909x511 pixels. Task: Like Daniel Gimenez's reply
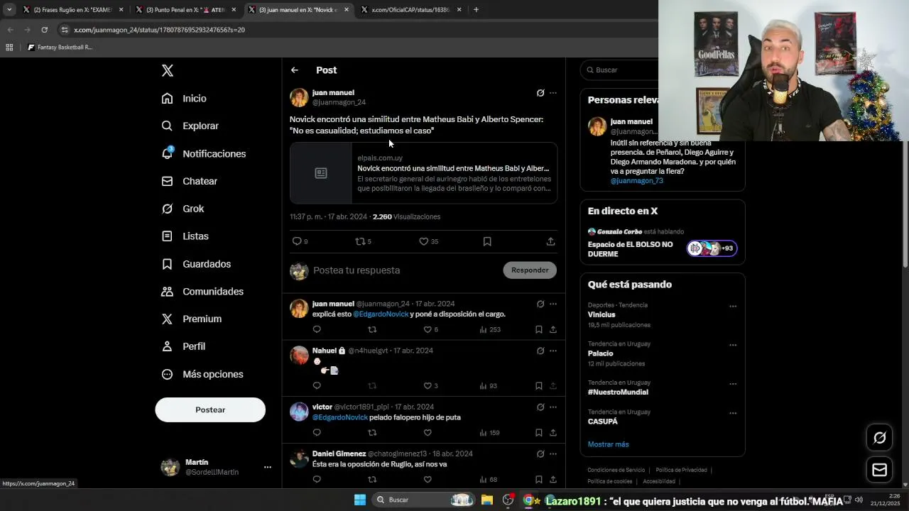[x=428, y=480]
